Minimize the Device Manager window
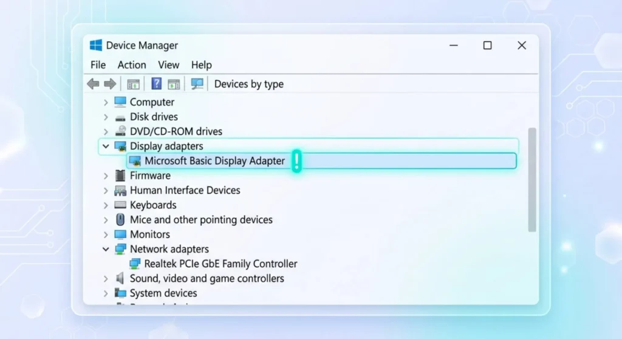The height and width of the screenshot is (339, 622). (453, 45)
